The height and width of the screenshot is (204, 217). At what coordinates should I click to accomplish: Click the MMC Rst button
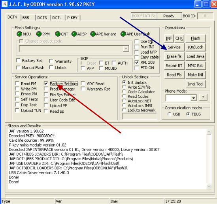196,66
